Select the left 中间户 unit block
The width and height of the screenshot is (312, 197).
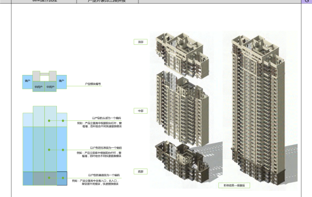(39, 86)
